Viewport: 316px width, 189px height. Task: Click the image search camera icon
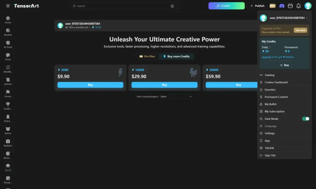[x=172, y=6]
